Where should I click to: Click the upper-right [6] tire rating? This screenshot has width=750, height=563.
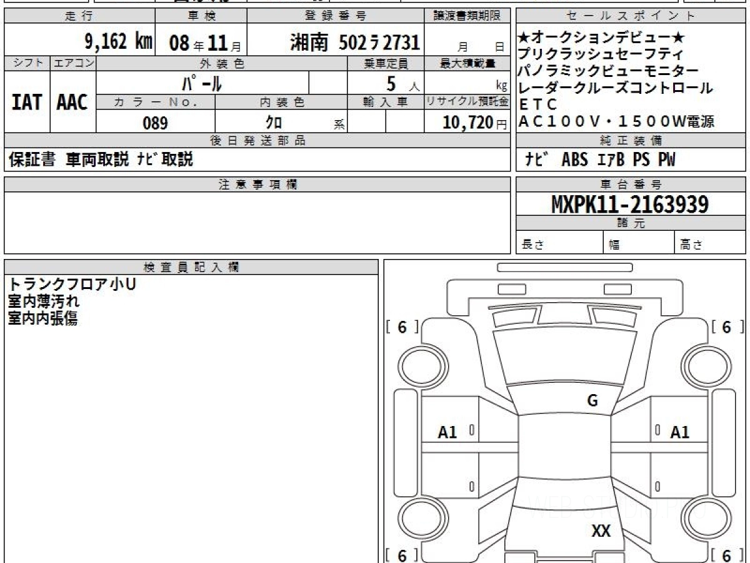point(727,327)
